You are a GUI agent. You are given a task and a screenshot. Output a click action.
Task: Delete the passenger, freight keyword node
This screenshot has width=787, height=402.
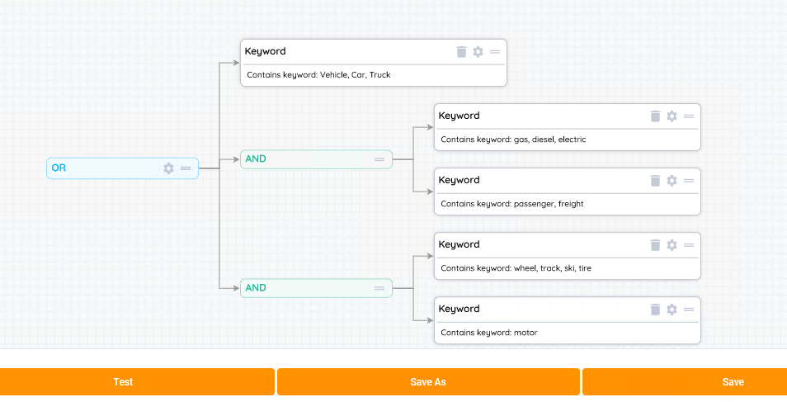point(655,181)
